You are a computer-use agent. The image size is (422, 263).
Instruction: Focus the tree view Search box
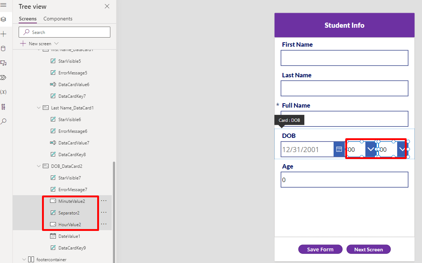[x=64, y=32]
